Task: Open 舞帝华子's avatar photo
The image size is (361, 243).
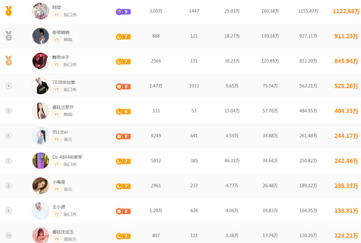Action: pos(41,61)
